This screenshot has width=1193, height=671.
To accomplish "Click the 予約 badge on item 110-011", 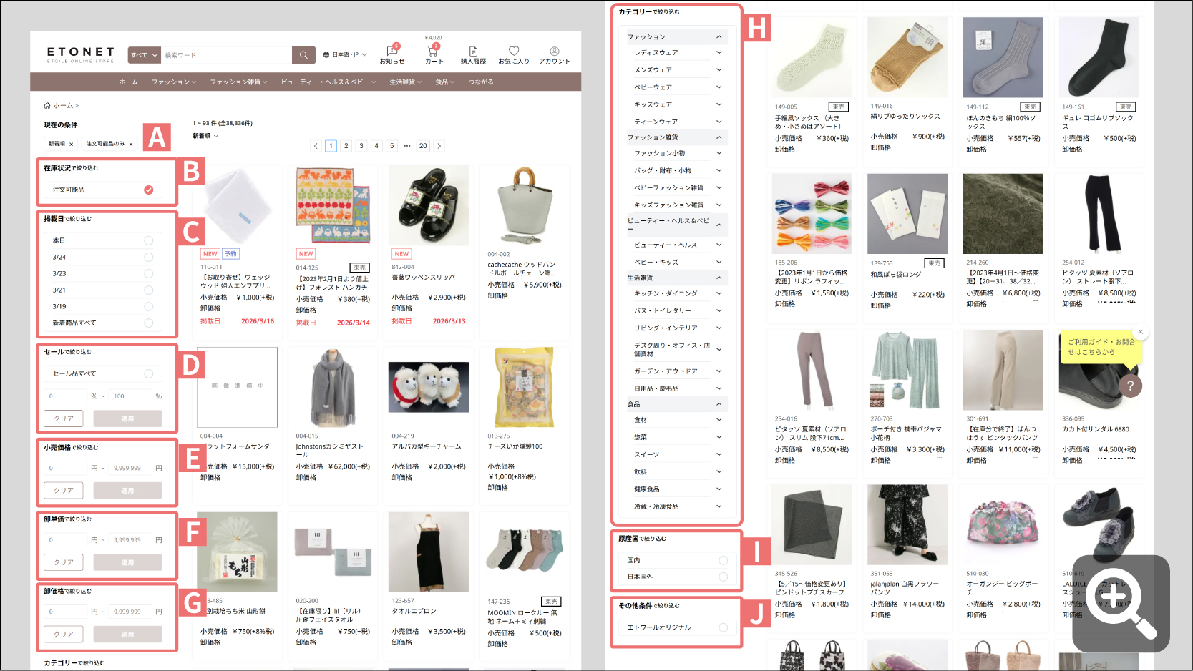I will point(230,254).
